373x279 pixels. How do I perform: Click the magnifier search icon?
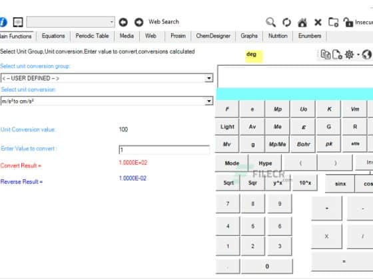click(270, 23)
